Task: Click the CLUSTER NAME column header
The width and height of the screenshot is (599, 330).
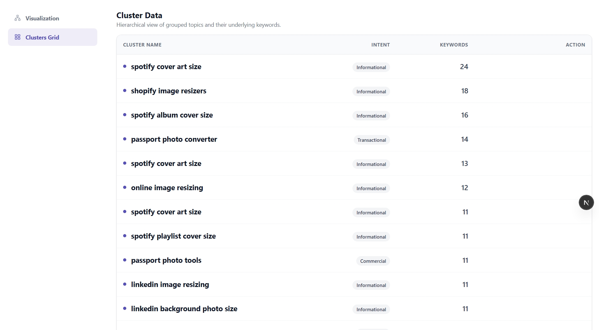Action: 142,45
